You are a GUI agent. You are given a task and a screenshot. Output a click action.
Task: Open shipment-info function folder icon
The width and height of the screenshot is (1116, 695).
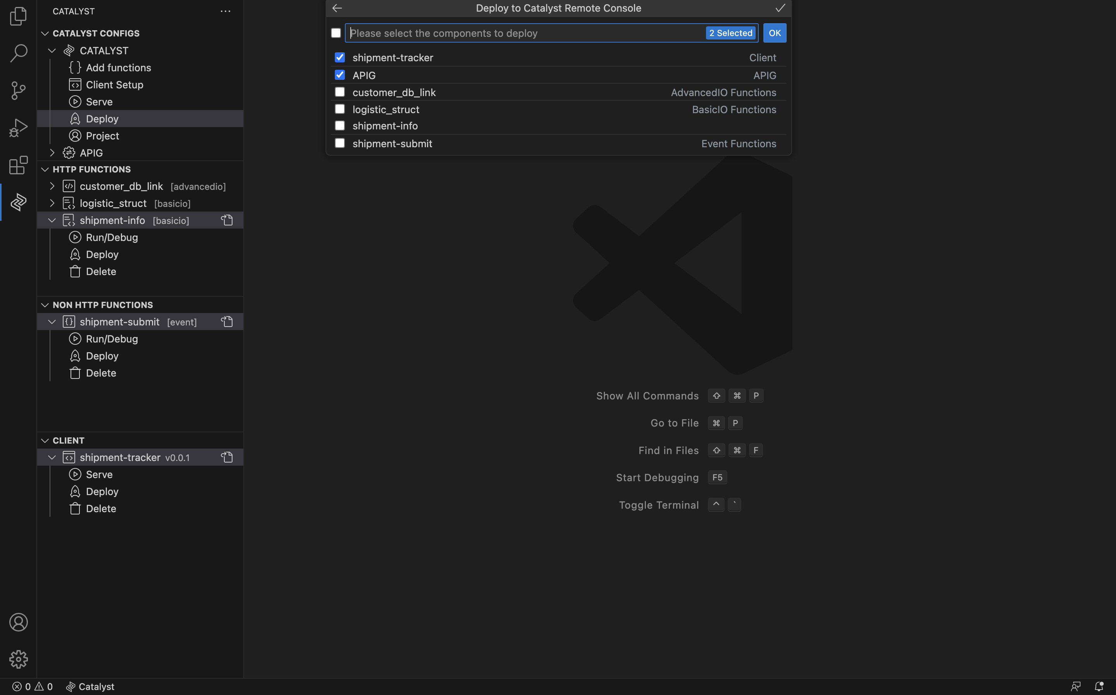tap(227, 220)
